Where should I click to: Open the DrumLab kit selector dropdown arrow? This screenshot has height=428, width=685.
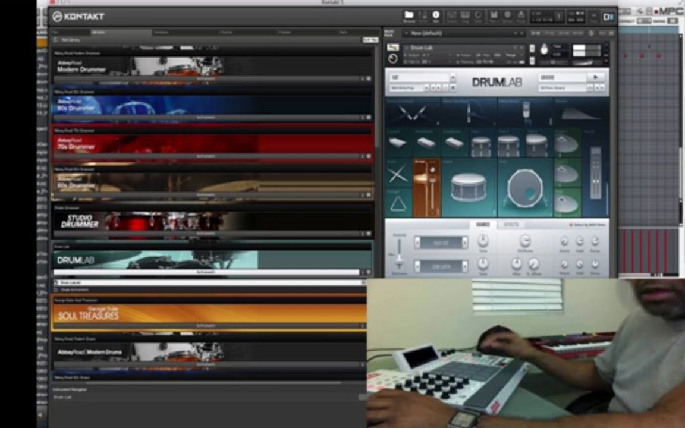click(x=453, y=77)
